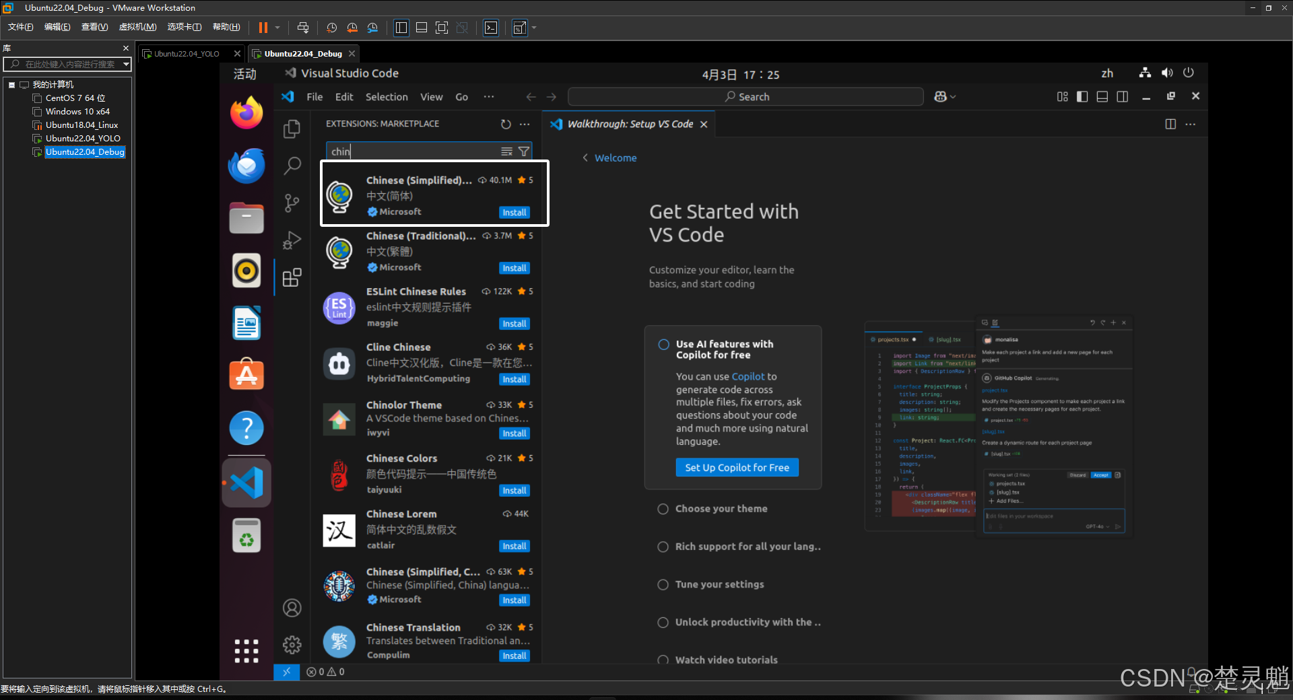Open the File menu in VS Code
Viewport: 1293px width, 700px height.
[314, 97]
